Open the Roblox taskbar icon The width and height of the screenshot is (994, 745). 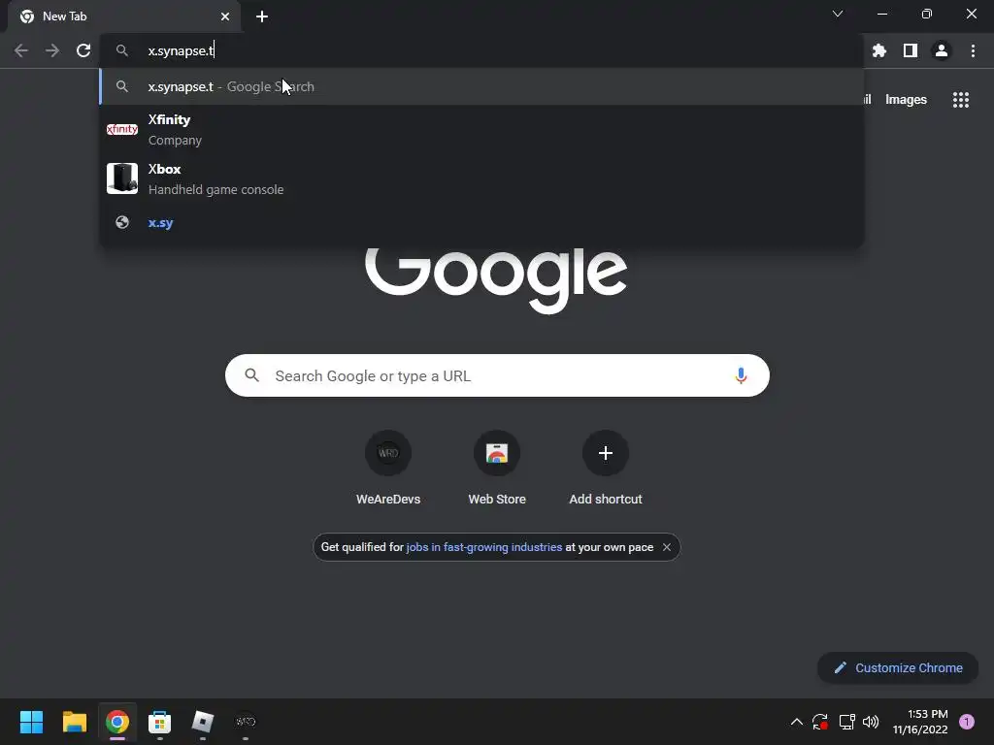203,722
